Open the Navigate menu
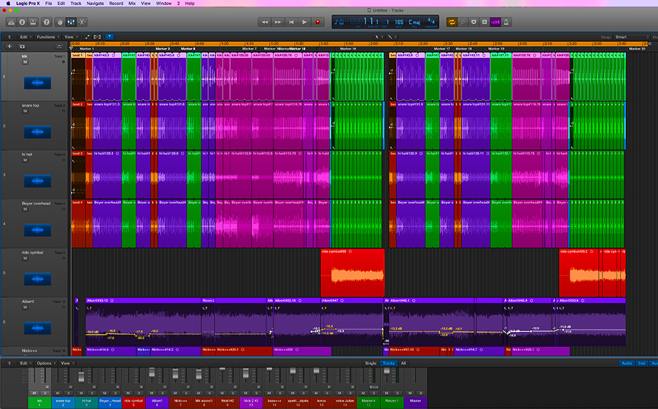Screen dimensions: 658x409 tap(95, 3)
